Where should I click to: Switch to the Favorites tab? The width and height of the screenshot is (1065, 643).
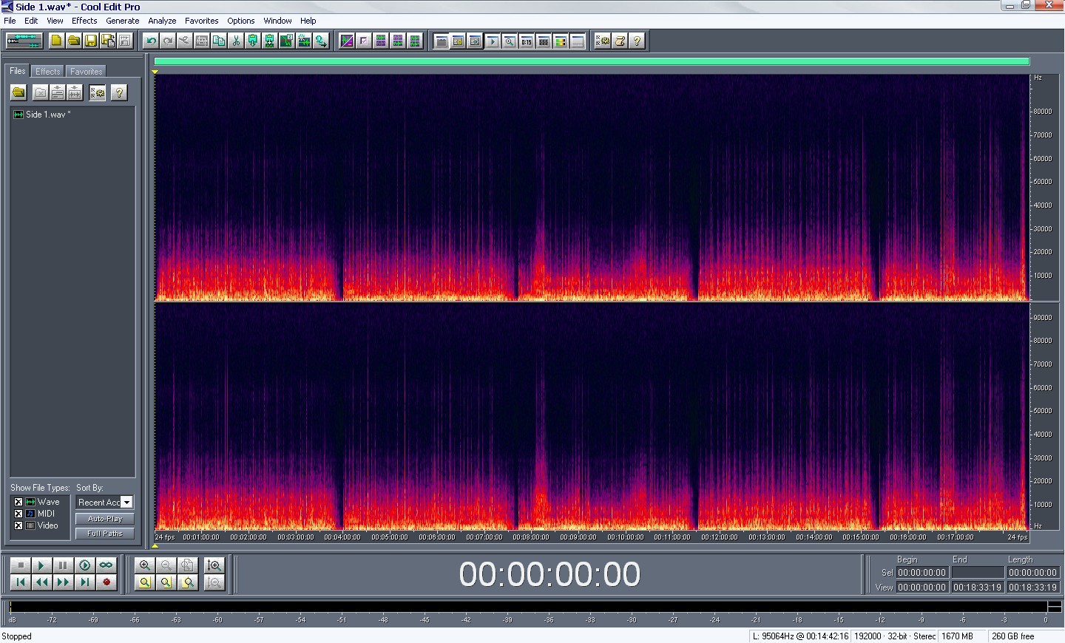coord(86,72)
